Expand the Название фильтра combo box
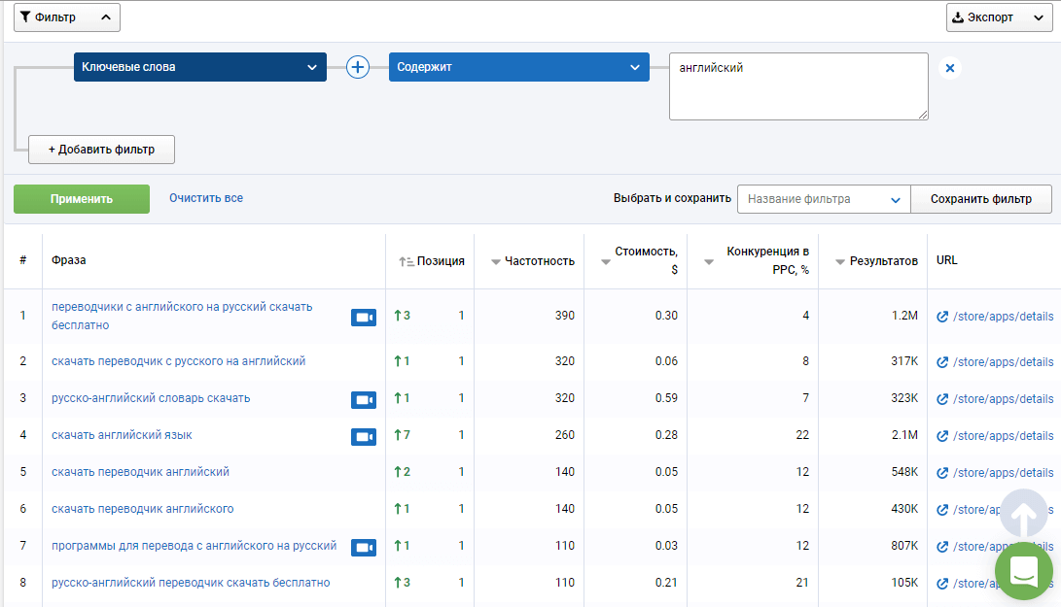1061x607 pixels. pos(824,199)
